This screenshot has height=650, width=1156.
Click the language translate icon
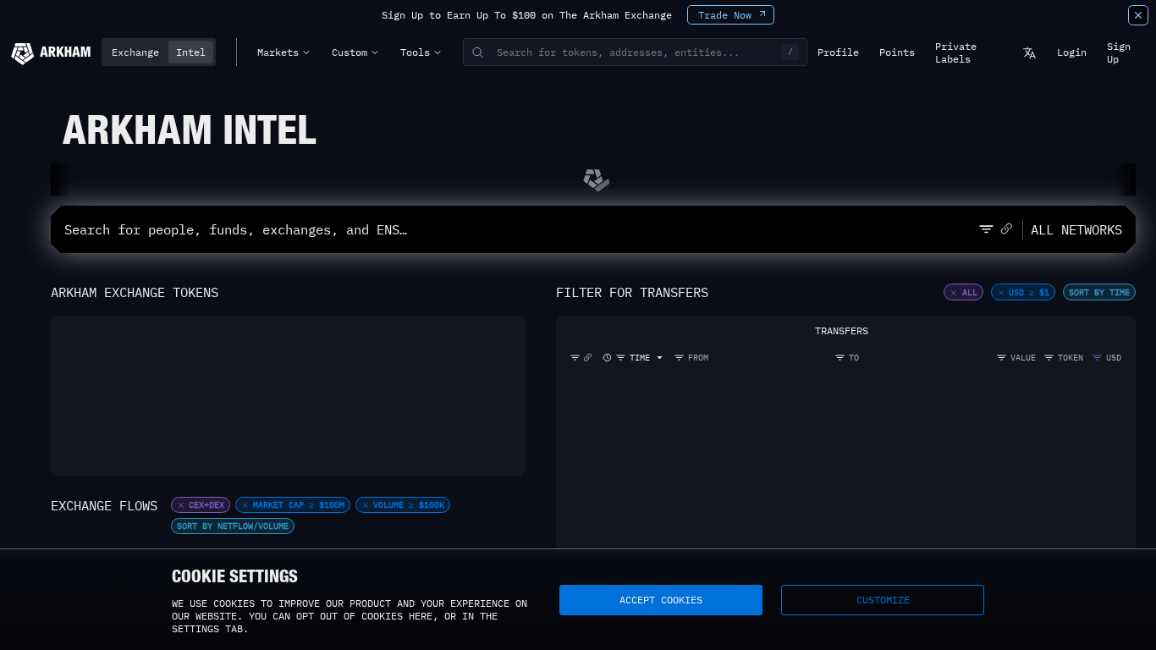tap(1029, 52)
